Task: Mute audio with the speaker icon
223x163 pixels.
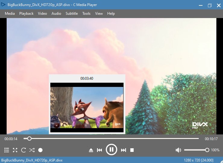Action: click(178, 150)
